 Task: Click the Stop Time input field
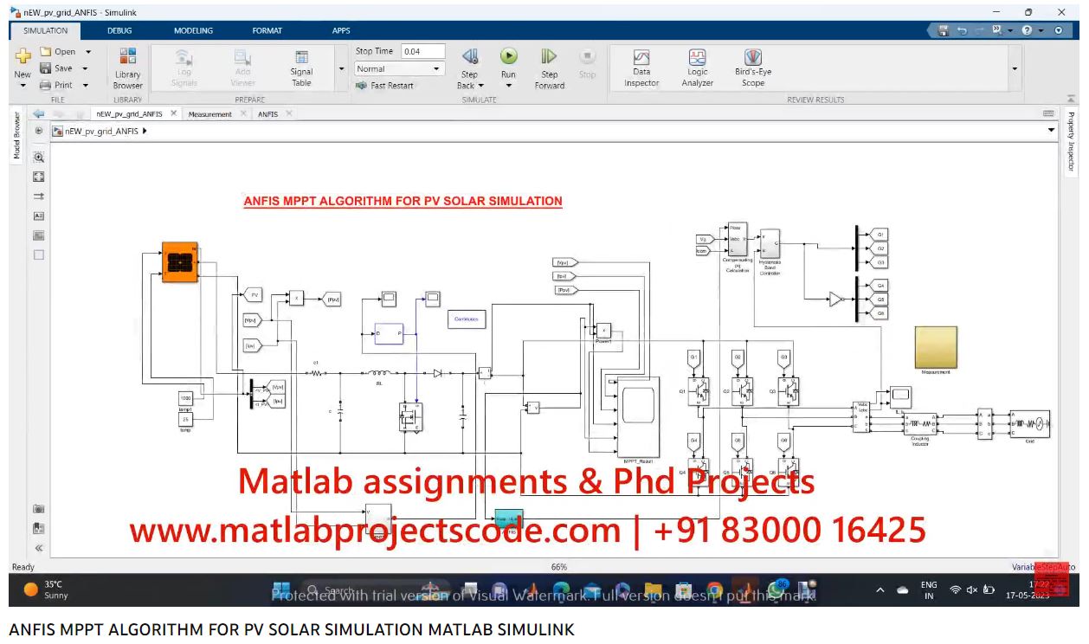click(423, 52)
